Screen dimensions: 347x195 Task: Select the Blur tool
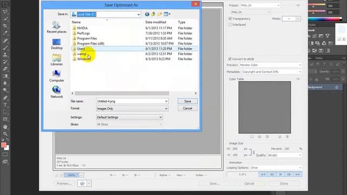click(x=5, y=83)
